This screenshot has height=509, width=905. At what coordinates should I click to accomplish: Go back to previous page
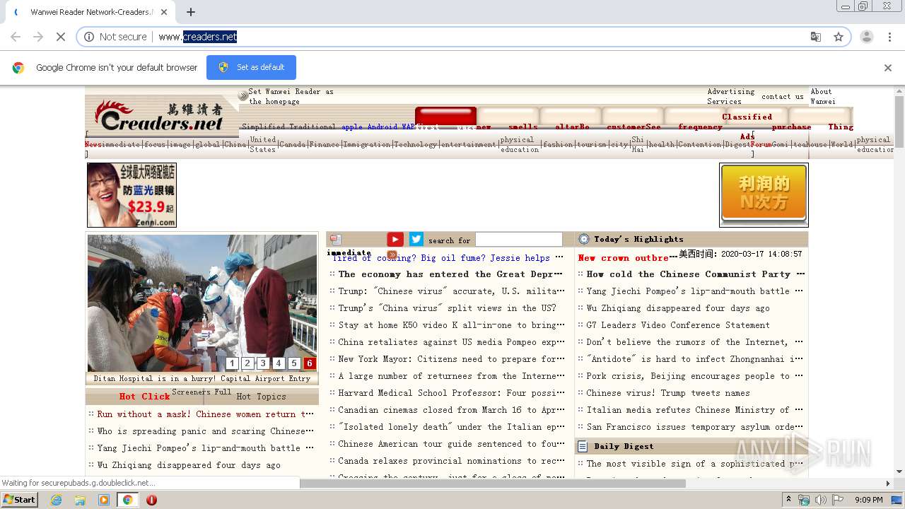pyautogui.click(x=16, y=37)
